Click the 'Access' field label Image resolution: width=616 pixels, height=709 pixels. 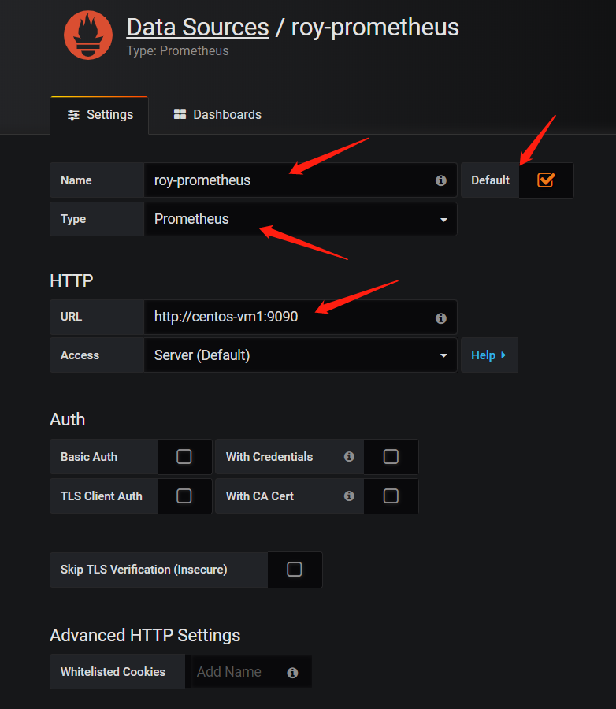(x=80, y=355)
